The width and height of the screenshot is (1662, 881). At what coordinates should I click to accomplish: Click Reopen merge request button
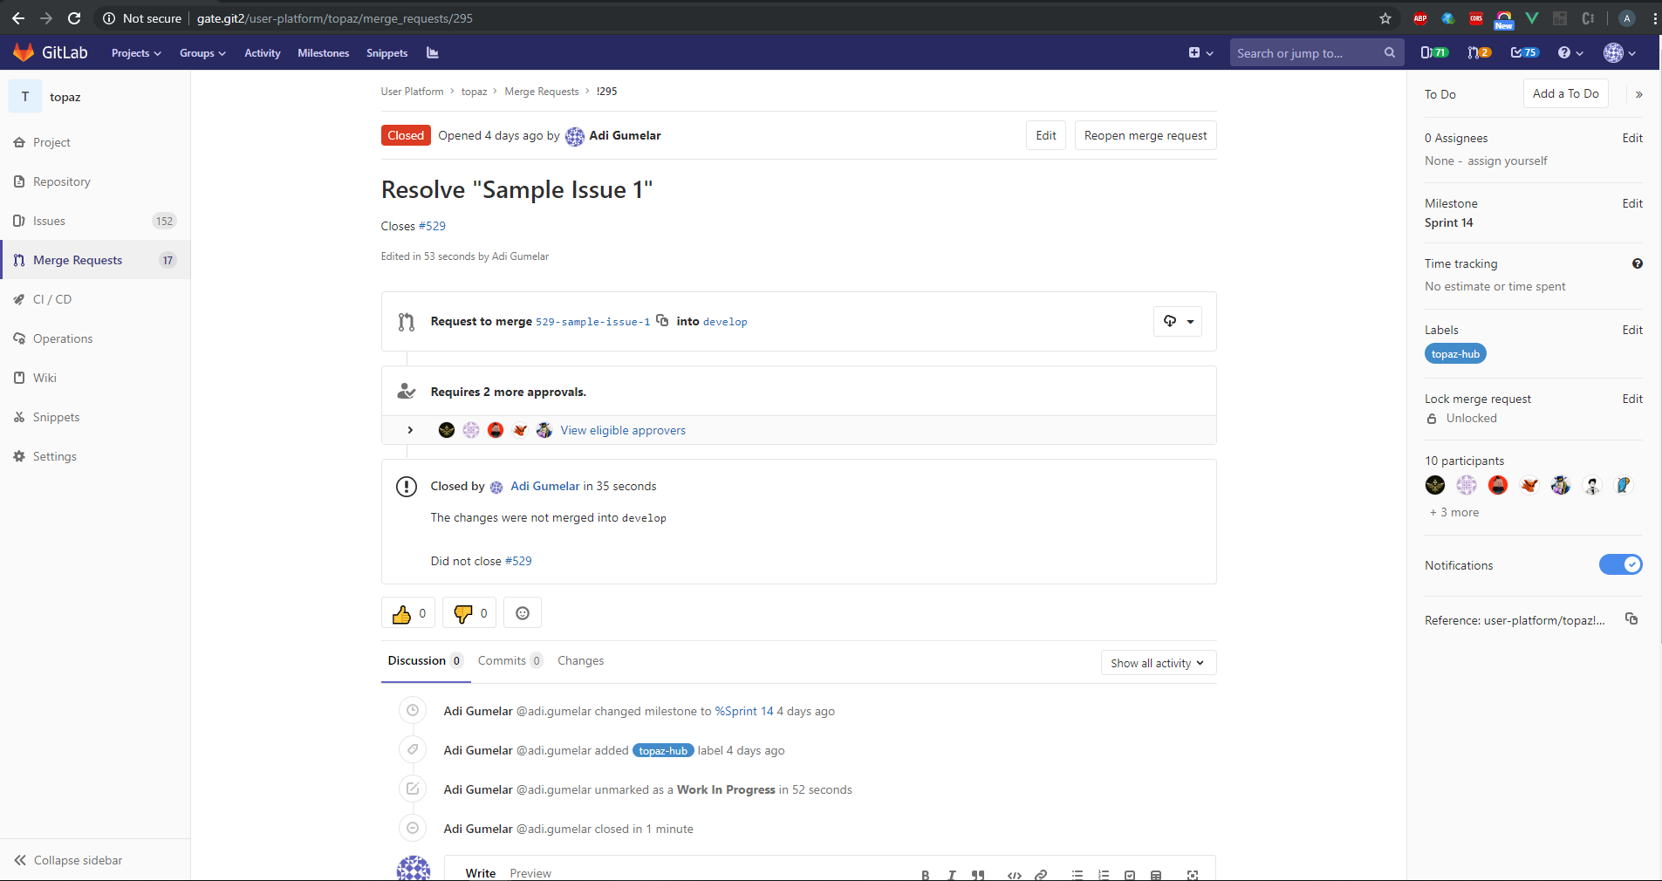click(x=1145, y=135)
